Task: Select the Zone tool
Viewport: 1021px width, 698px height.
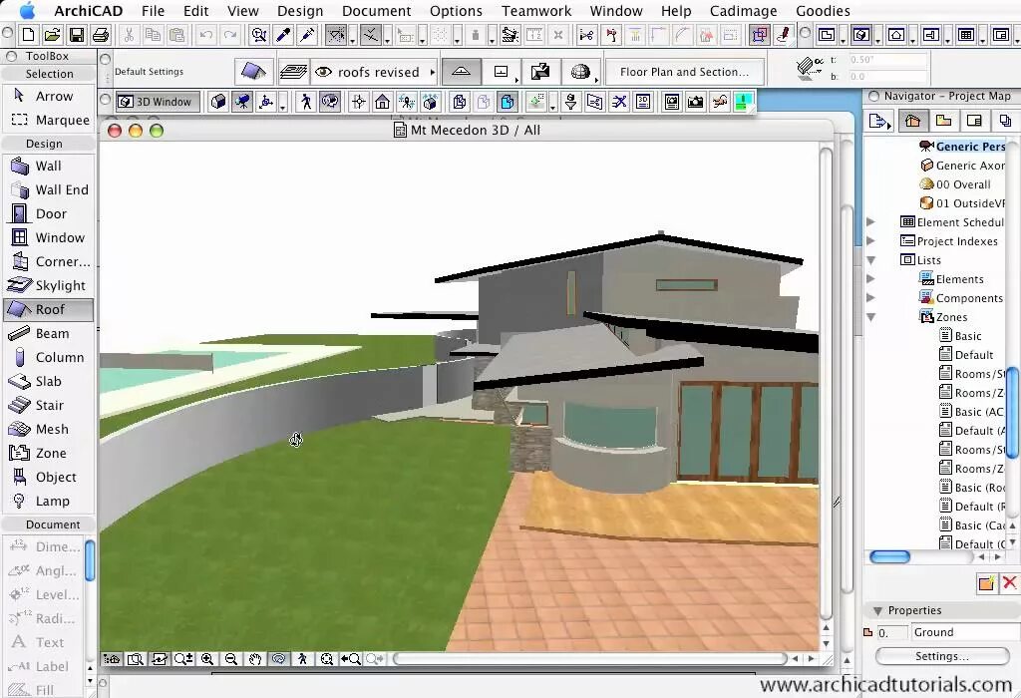Action: pyautogui.click(x=48, y=453)
